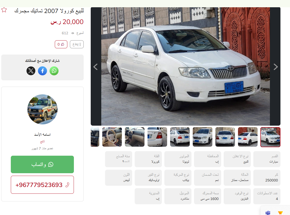Click the thumbs-up like button
Image resolution: width=290 pixels, height=215 pixels.
pyautogui.click(x=61, y=44)
